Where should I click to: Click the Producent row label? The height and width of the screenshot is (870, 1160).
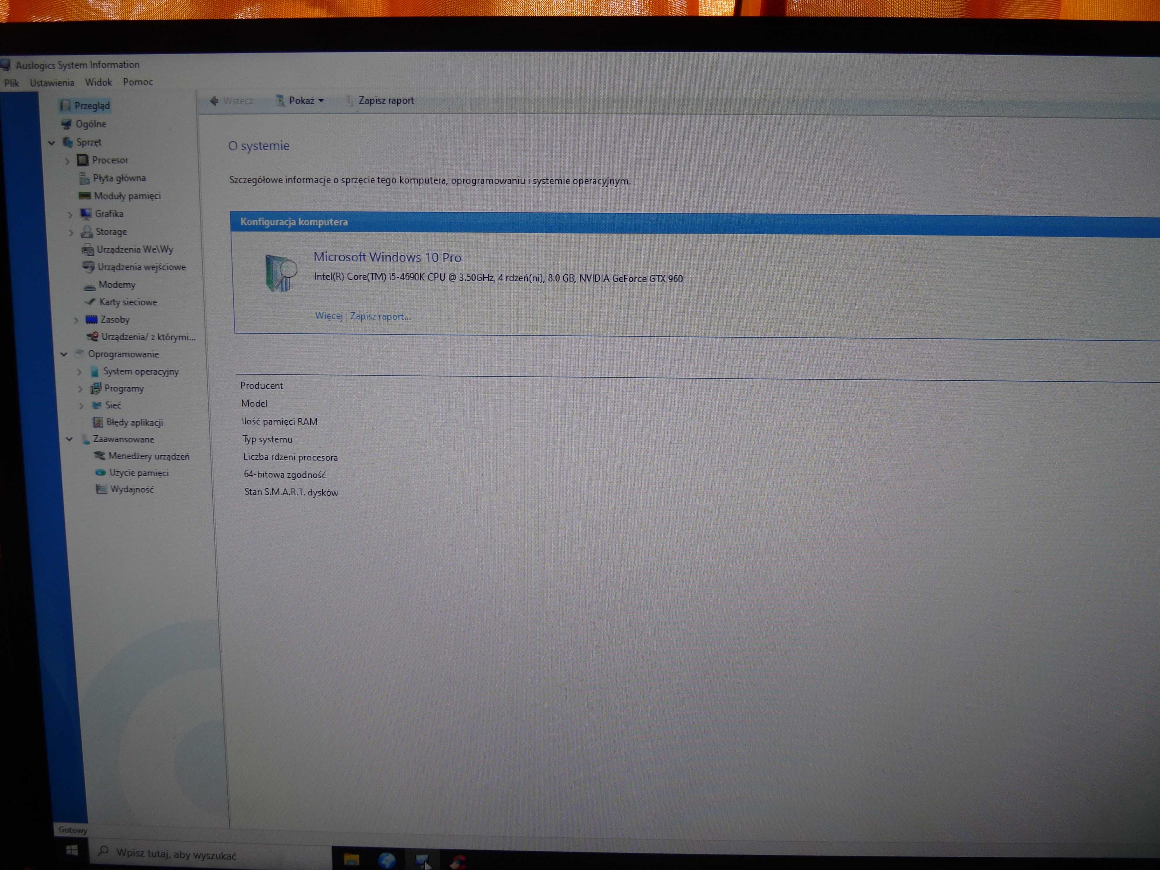pyautogui.click(x=262, y=385)
